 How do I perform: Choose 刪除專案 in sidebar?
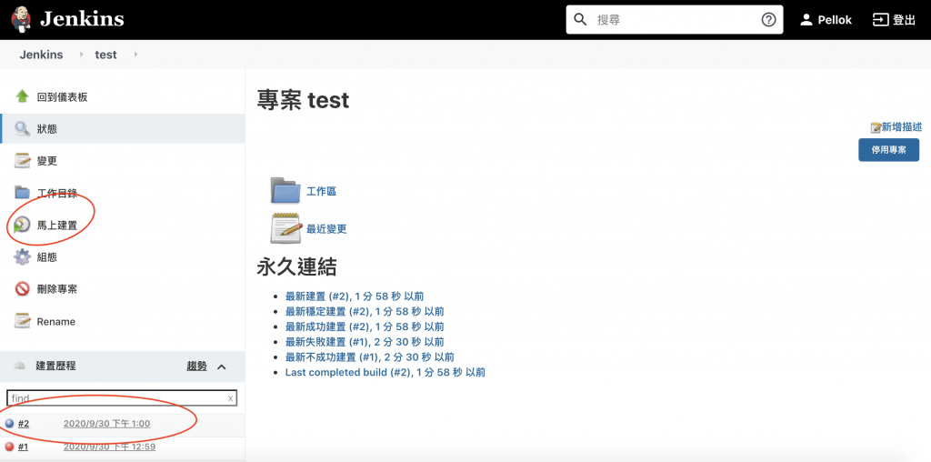[x=57, y=289]
